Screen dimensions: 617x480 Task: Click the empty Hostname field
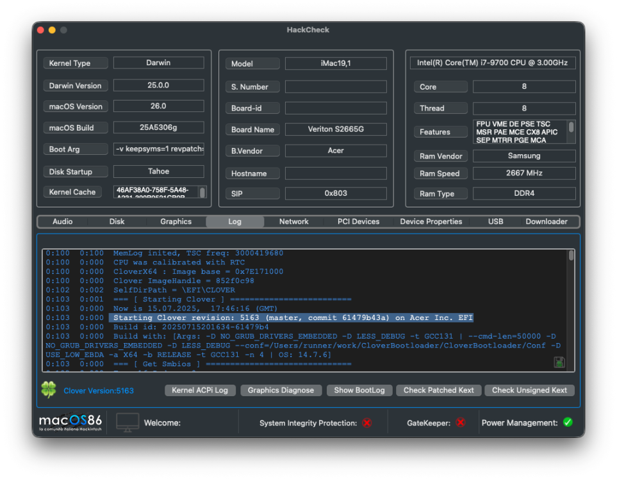(x=336, y=173)
